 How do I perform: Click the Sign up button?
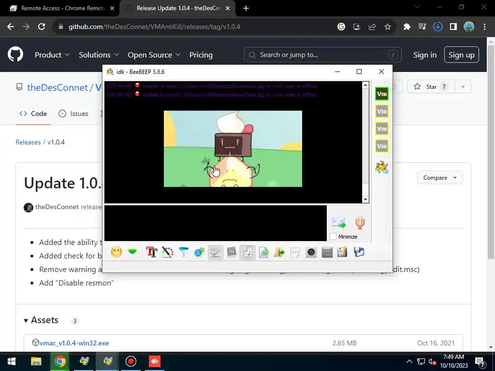click(461, 55)
